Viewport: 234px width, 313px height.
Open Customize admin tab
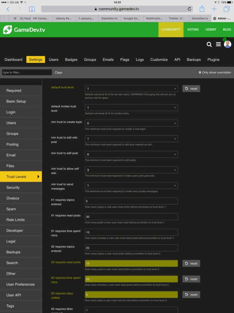[x=159, y=59]
